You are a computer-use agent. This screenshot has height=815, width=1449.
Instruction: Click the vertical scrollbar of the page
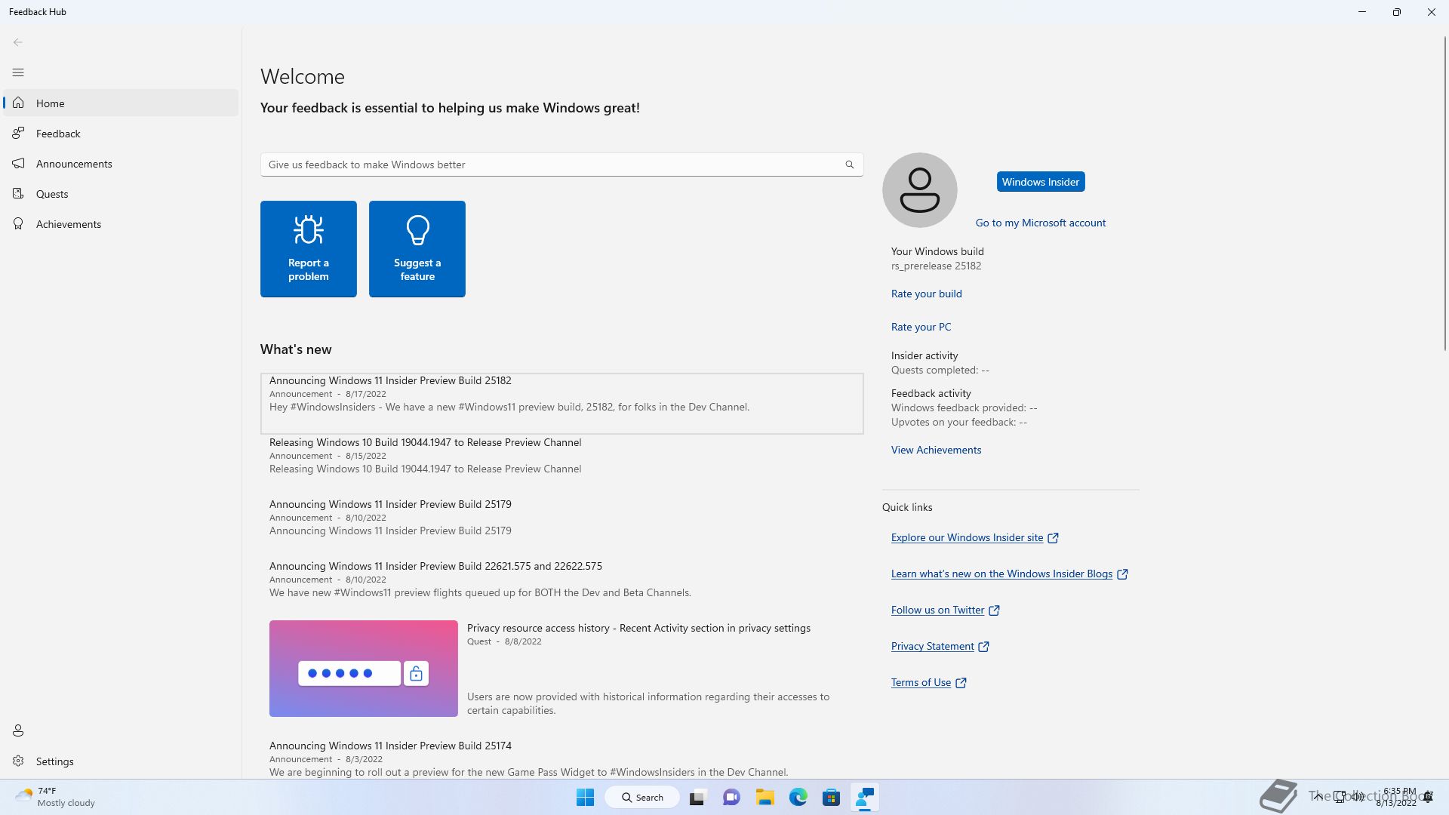(1444, 192)
